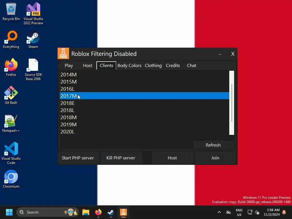Switch to Steam on the taskbar

pos(111,212)
